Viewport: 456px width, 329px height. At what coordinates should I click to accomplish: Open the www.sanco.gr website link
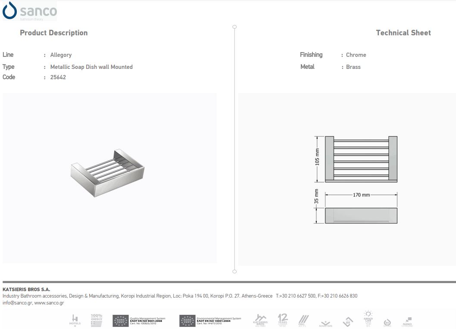tap(49, 303)
